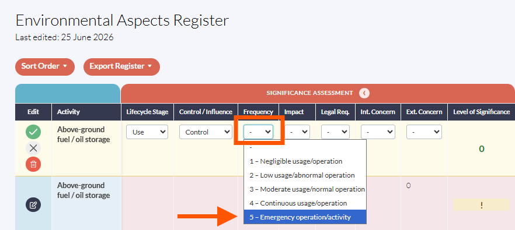Click the Last edited date text
The width and height of the screenshot is (515, 230).
64,37
